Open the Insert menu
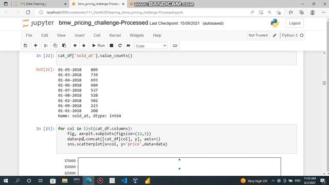Image resolution: width=329 pixels, height=185 pixels. [x=80, y=35]
